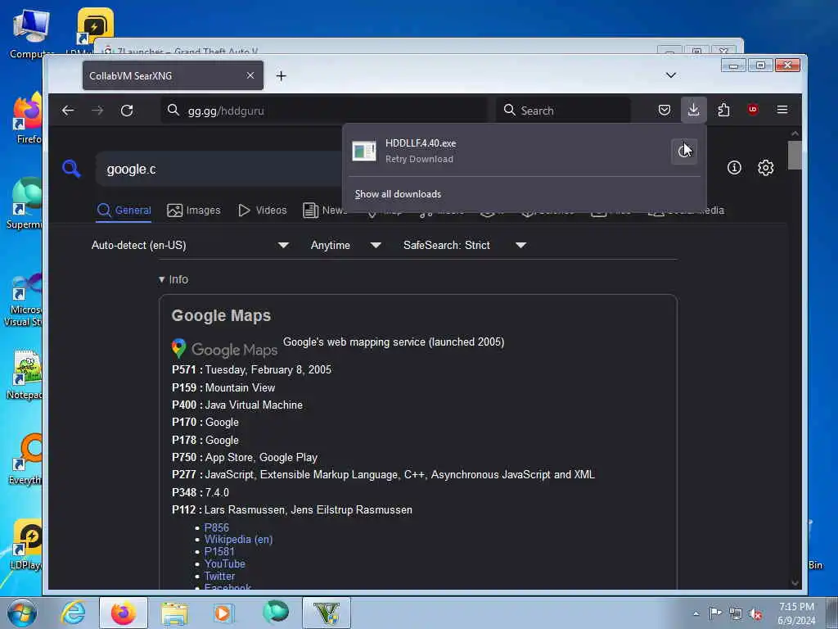
Task: Open the SearXNG info about icon
Action: pyautogui.click(x=734, y=168)
